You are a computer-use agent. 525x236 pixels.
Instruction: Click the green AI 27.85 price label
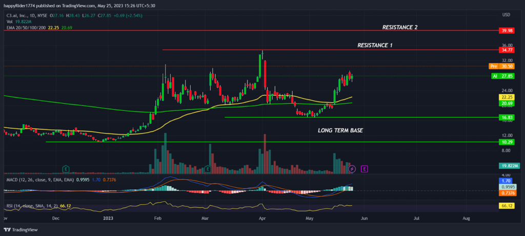[x=502, y=76]
